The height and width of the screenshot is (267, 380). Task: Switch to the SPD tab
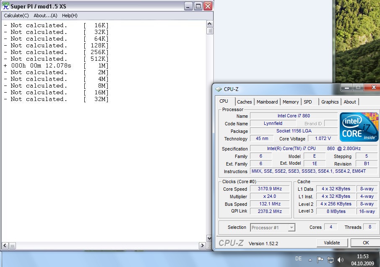308,102
